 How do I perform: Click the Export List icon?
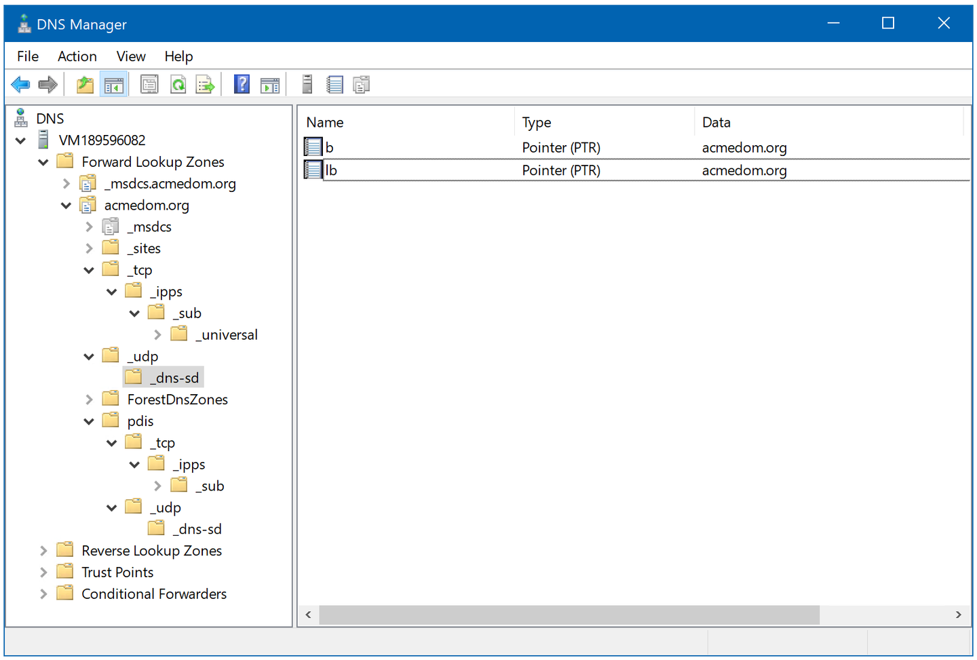[205, 85]
